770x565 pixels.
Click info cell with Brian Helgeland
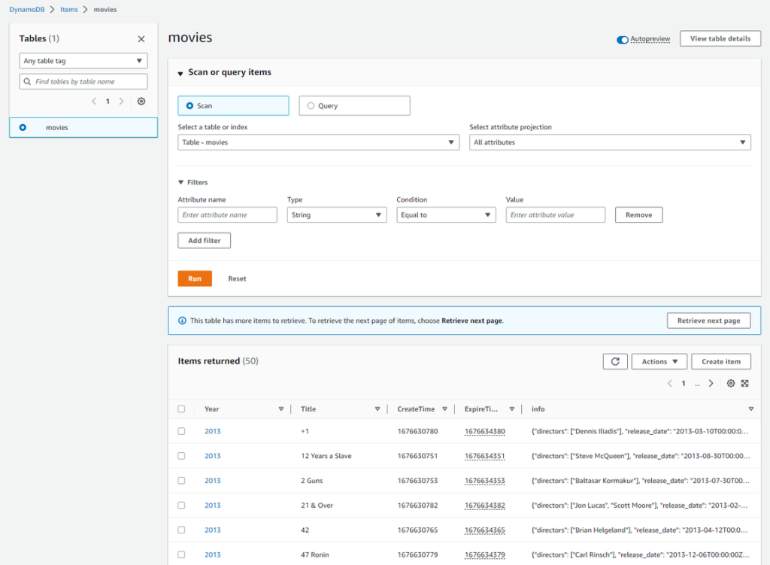tap(639, 530)
